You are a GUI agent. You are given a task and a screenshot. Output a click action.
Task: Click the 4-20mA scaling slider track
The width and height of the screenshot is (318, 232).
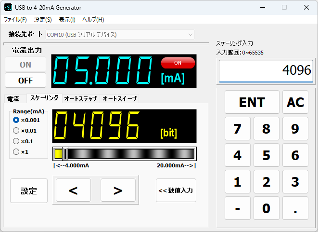(x=124, y=154)
